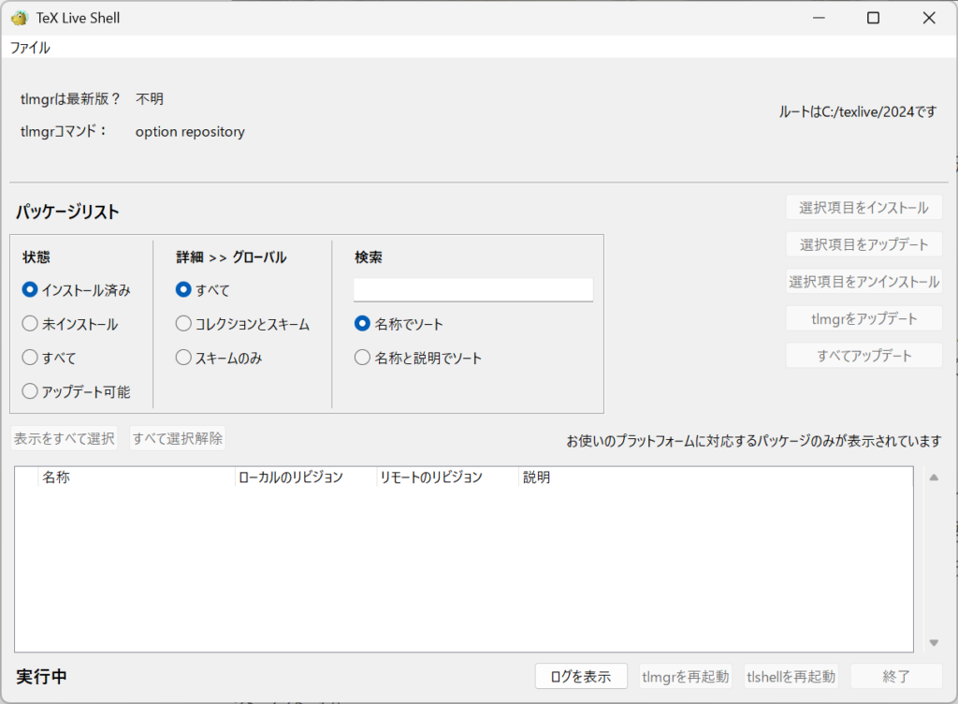
Task: Click the TeX Live Shell app icon
Action: point(19,18)
